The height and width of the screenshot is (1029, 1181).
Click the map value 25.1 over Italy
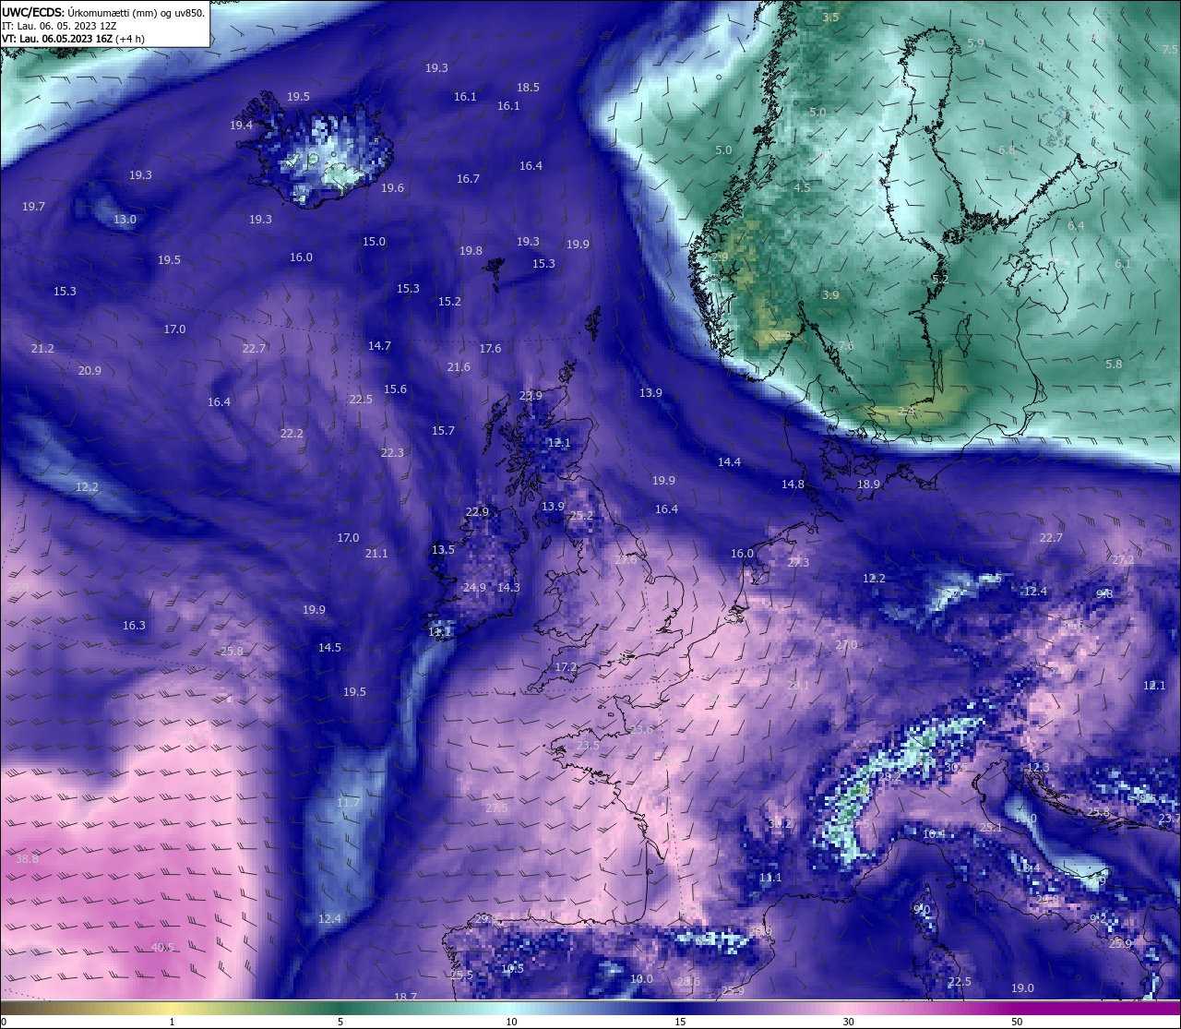tap(991, 828)
